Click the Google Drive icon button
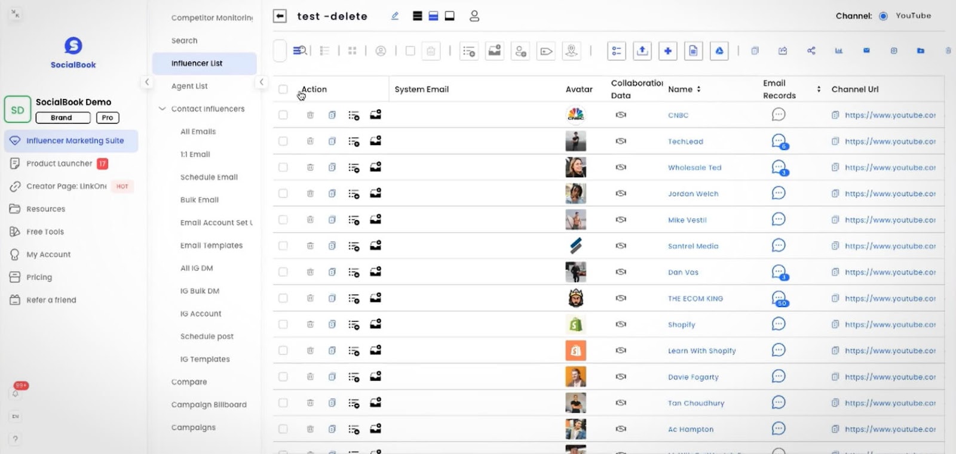 point(719,51)
